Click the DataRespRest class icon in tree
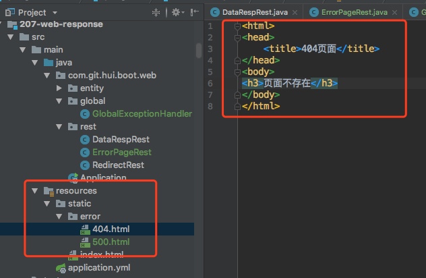 (85, 140)
